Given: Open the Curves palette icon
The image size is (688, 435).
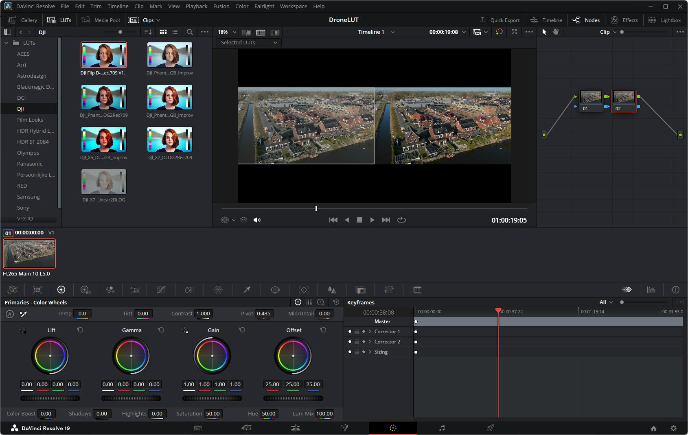Looking at the screenshot, I should coord(161,290).
